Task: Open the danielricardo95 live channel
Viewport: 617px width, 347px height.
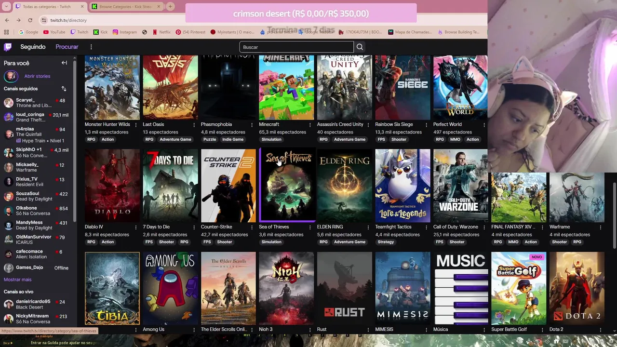Action: [36, 304]
